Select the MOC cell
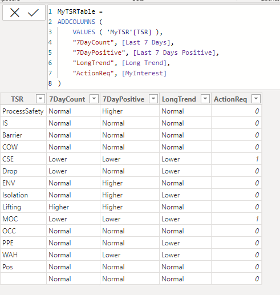Screen dimensions: 280x295 click(23, 219)
